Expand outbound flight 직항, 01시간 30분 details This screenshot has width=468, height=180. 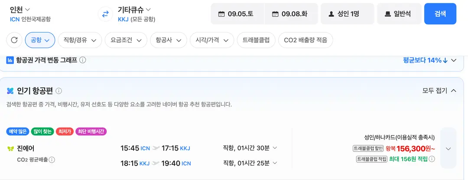click(250, 148)
